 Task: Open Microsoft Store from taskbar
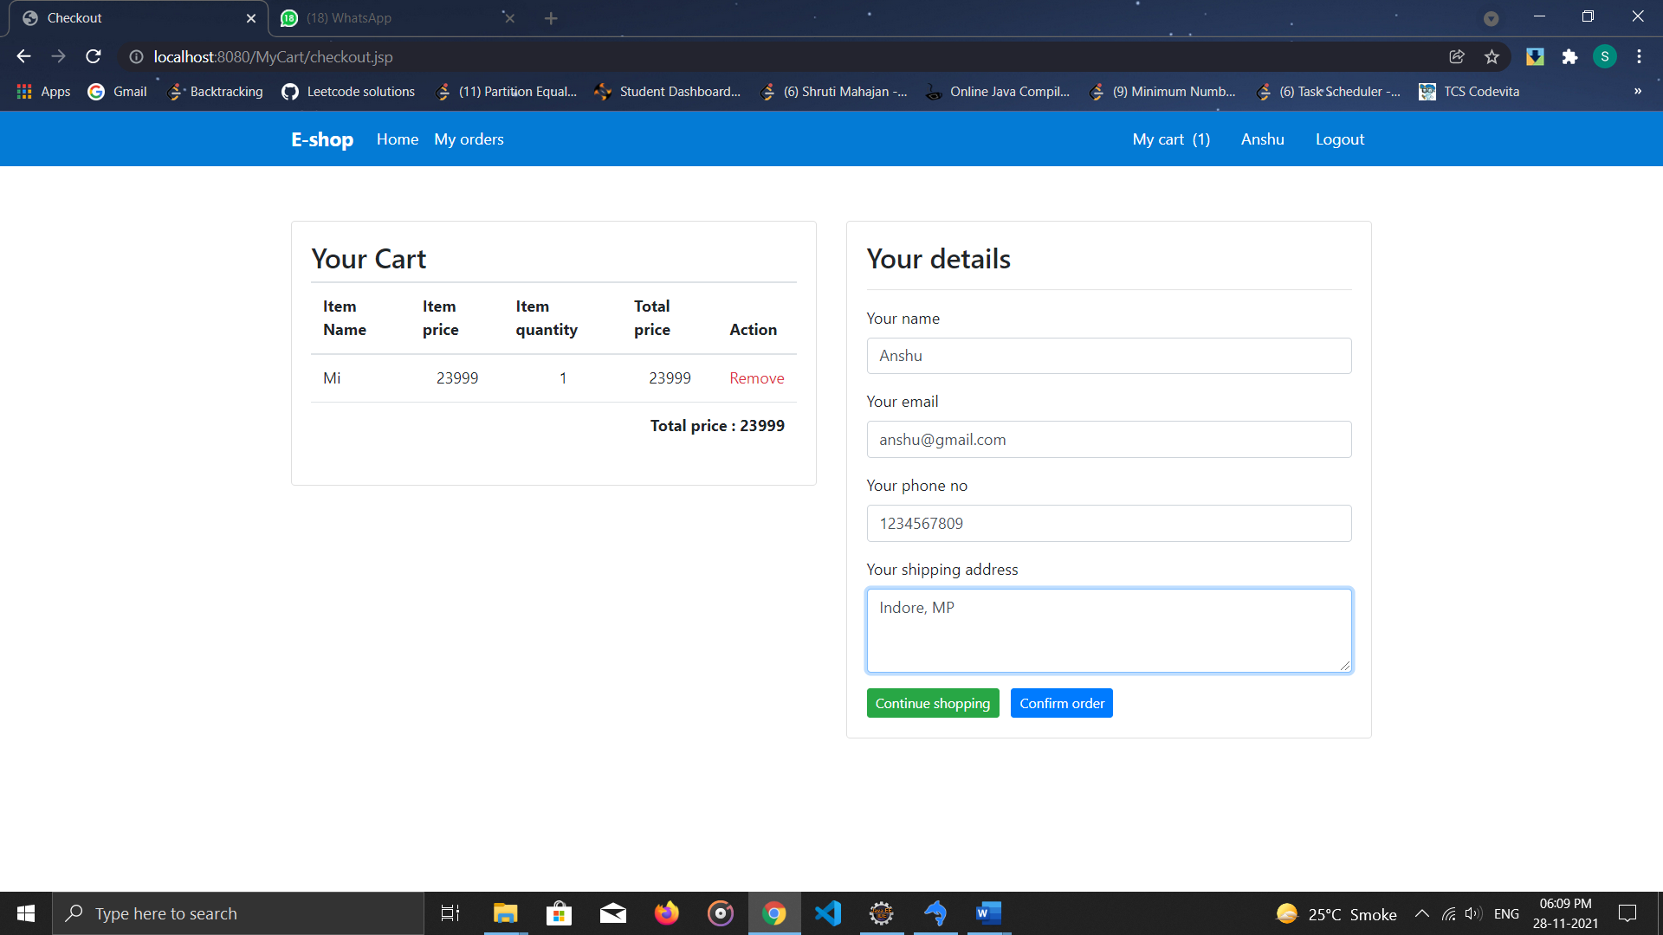point(560,913)
